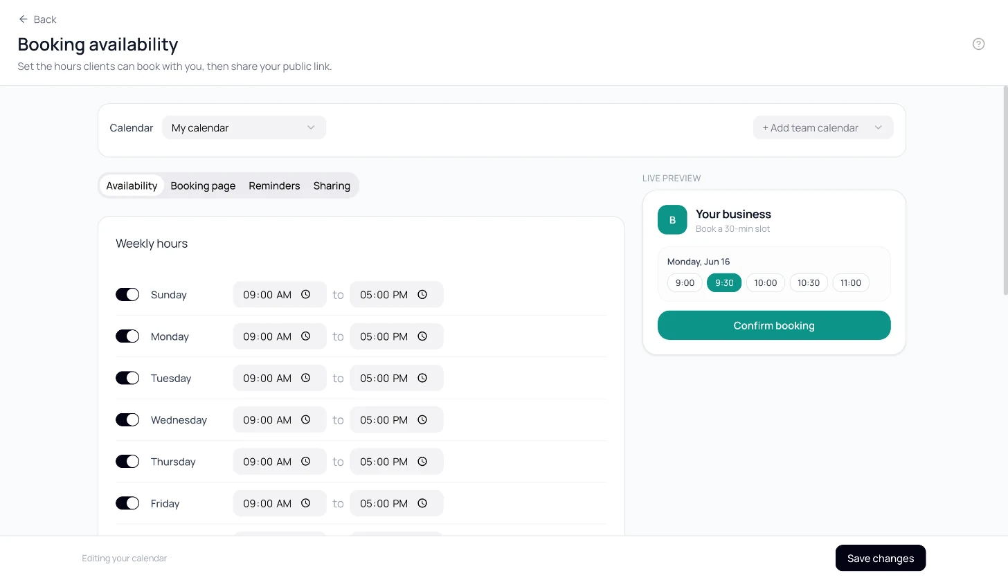Click the business avatar B icon
Viewport: 1008px width, 580px height.
pos(672,220)
